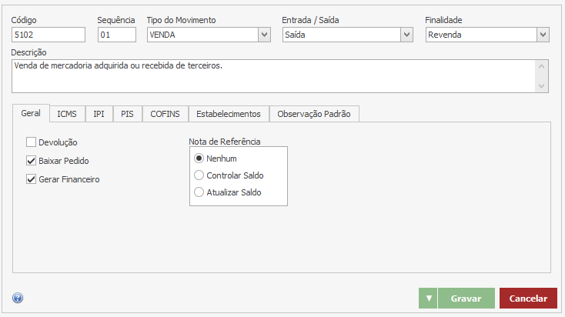Switch to the COFINS tab
Image resolution: width=565 pixels, height=317 pixels.
pos(165,114)
